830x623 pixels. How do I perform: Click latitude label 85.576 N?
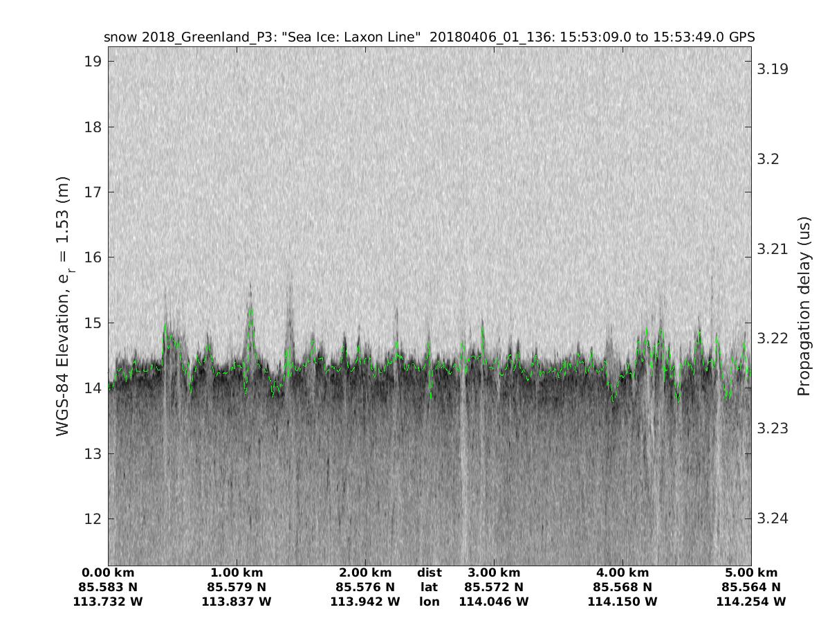click(x=365, y=588)
